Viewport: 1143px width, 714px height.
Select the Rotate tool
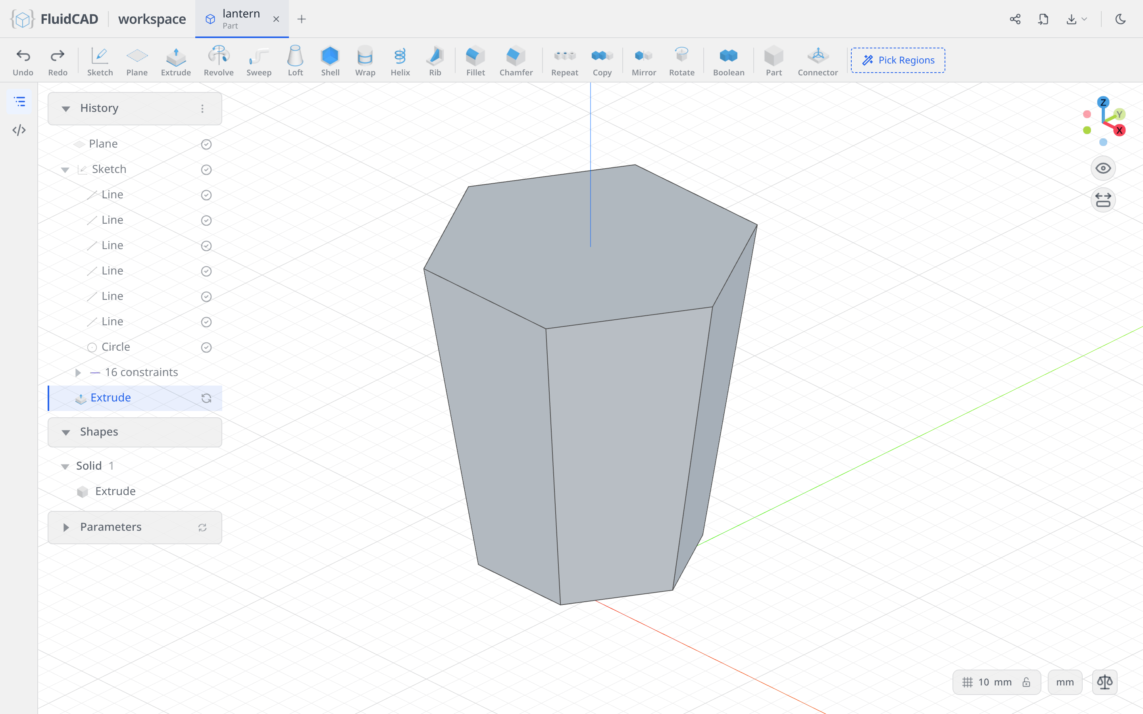[681, 61]
